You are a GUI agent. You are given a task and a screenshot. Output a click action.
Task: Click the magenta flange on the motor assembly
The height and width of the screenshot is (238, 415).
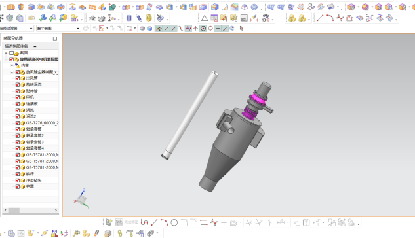[257, 99]
